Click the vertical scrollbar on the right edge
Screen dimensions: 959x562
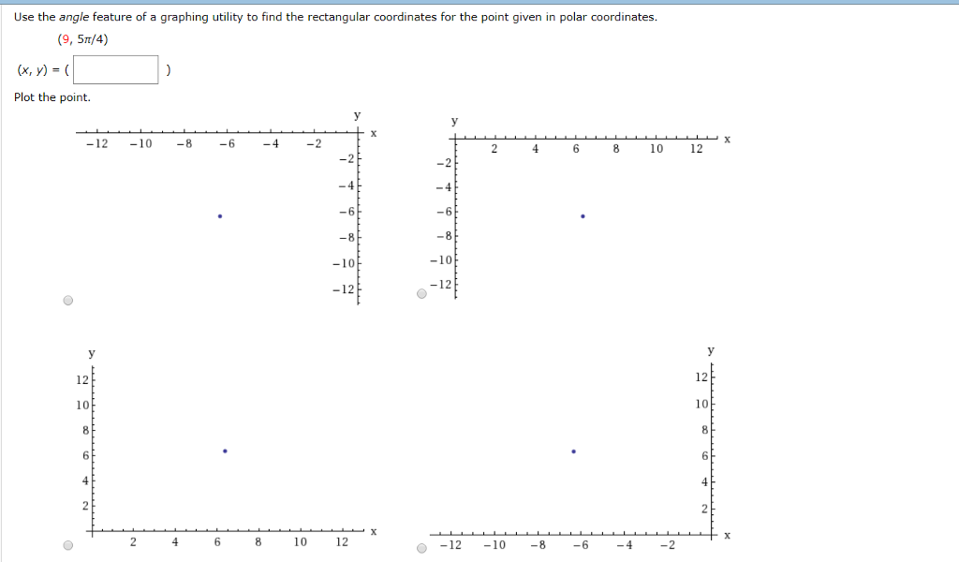tap(953, 281)
